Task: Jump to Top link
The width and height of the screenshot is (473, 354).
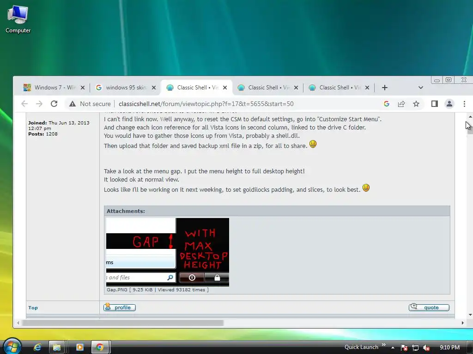Action: pos(33,307)
